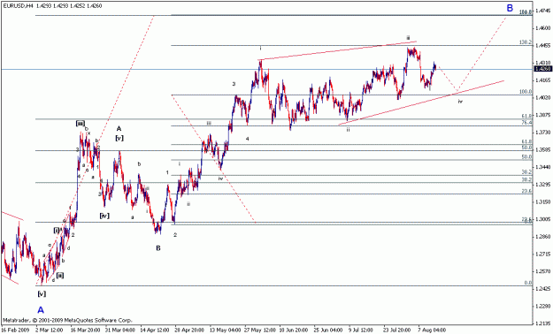
Task: Select the 1.3005 price axis label
Action: tap(542, 219)
